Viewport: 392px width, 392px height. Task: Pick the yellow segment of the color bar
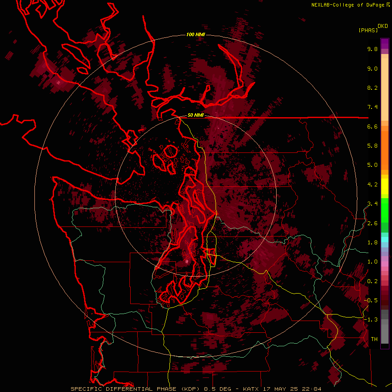pos(385,186)
